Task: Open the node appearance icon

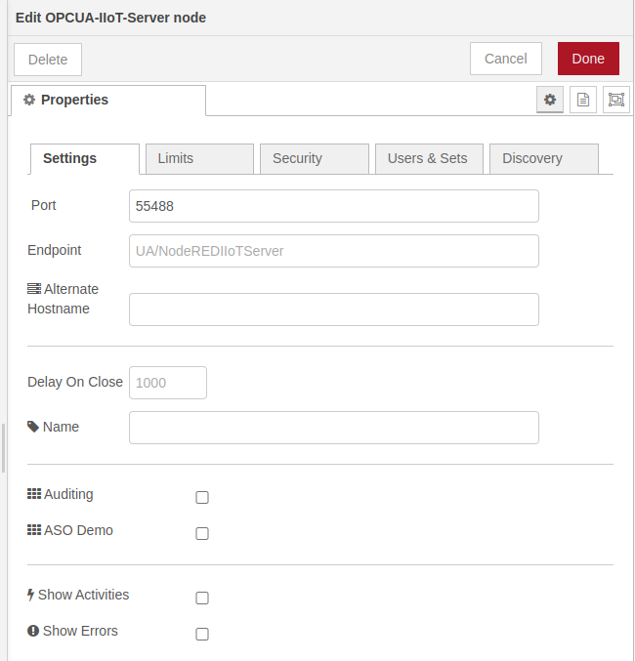Action: (616, 100)
